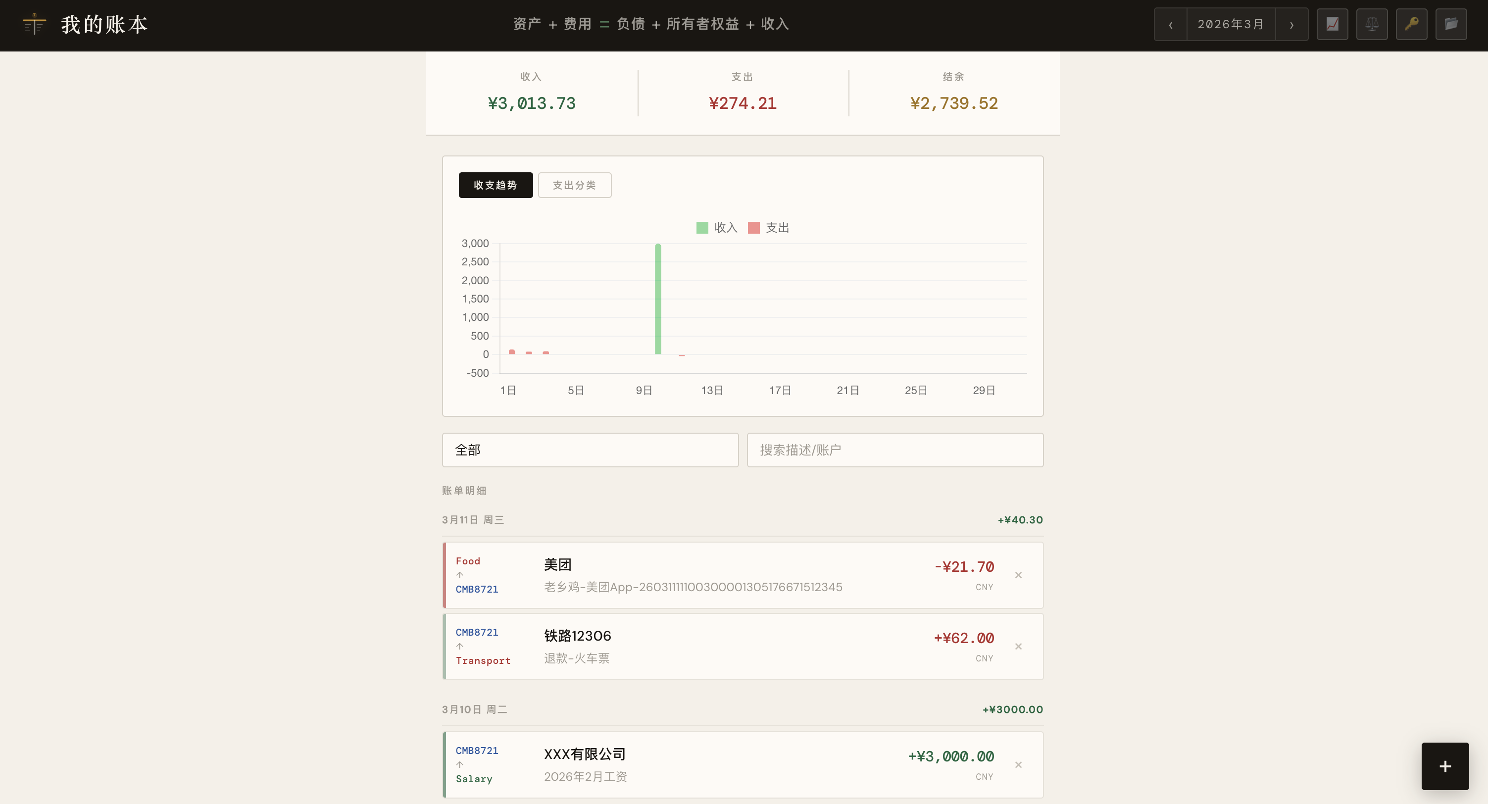
Task: Open the 2026年3月 month picker
Action: pos(1231,24)
